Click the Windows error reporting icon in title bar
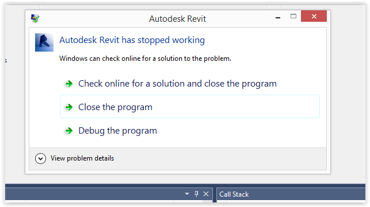Image resolution: width=370 pixels, height=207 pixels. pyautogui.click(x=35, y=18)
